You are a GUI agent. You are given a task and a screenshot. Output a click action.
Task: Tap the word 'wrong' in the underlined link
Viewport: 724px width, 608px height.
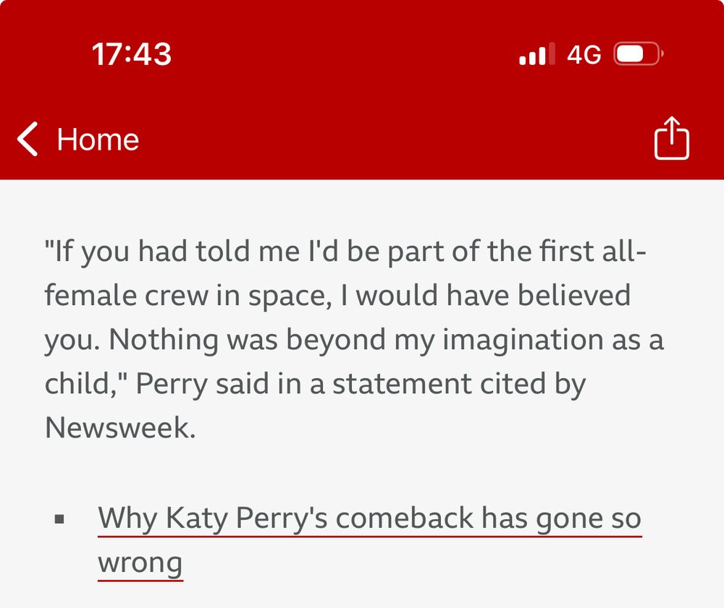(x=140, y=563)
